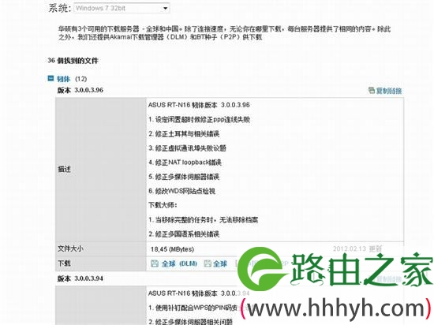Click the floppy icon before 全球 (DLM)

coord(155,263)
